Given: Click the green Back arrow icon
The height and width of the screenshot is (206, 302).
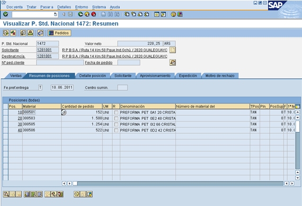Looking at the screenshot, I should click(x=81, y=14).
